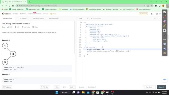Open Problems in top navigation

click(23, 14)
